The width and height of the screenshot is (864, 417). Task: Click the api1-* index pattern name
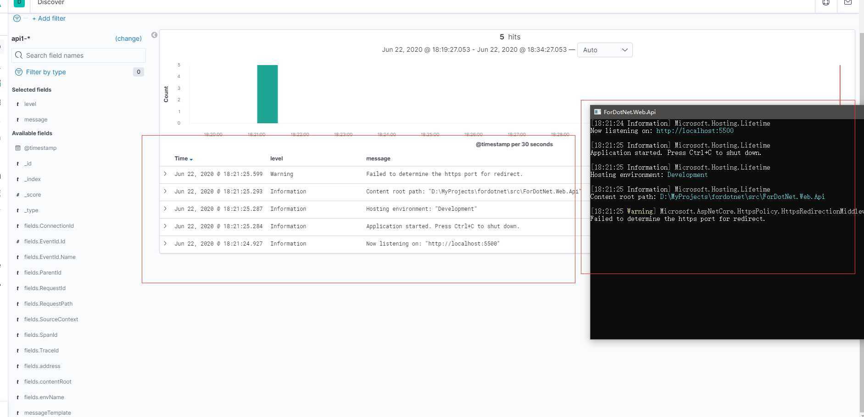[x=21, y=38]
